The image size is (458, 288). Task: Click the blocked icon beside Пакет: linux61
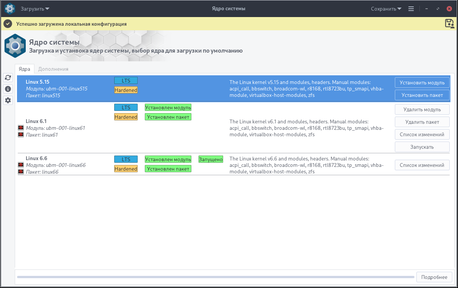[21, 135]
